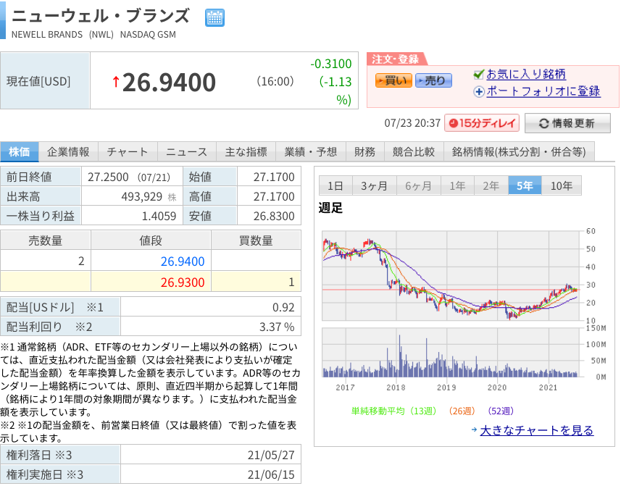Click the 出来高 value 493,929
621x486 pixels.
(142, 196)
